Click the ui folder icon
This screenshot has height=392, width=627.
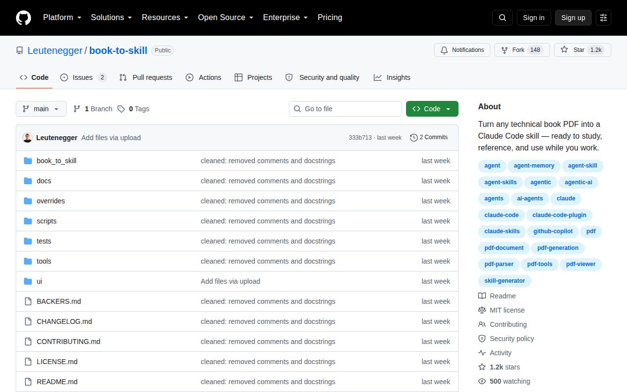coord(28,281)
